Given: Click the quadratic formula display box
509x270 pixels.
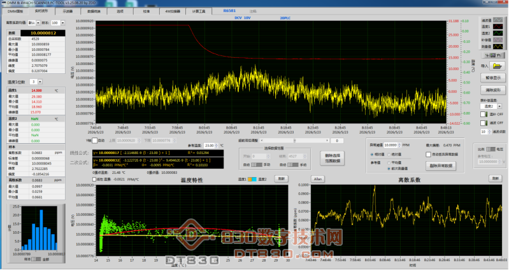Looking at the screenshot, I should pos(158,162).
